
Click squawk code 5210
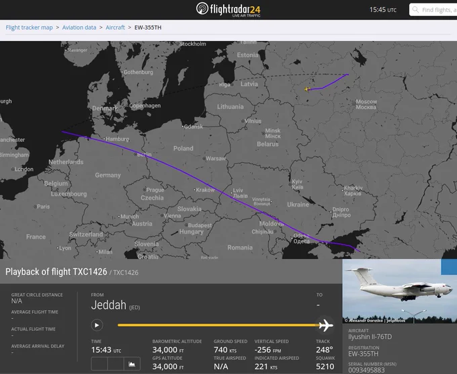pos(325,367)
